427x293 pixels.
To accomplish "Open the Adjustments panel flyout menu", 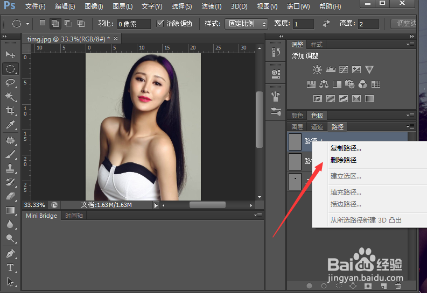I will pyautogui.click(x=410, y=44).
